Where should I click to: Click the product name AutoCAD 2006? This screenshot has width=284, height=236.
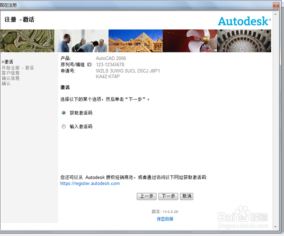click(111, 58)
